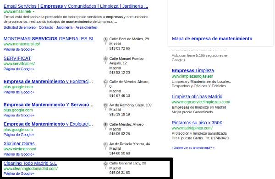Viewport: 275px width, 179px height.
Task: Open Google+ page under www.cleaningtodomadrid.com
Action: (x=19, y=174)
